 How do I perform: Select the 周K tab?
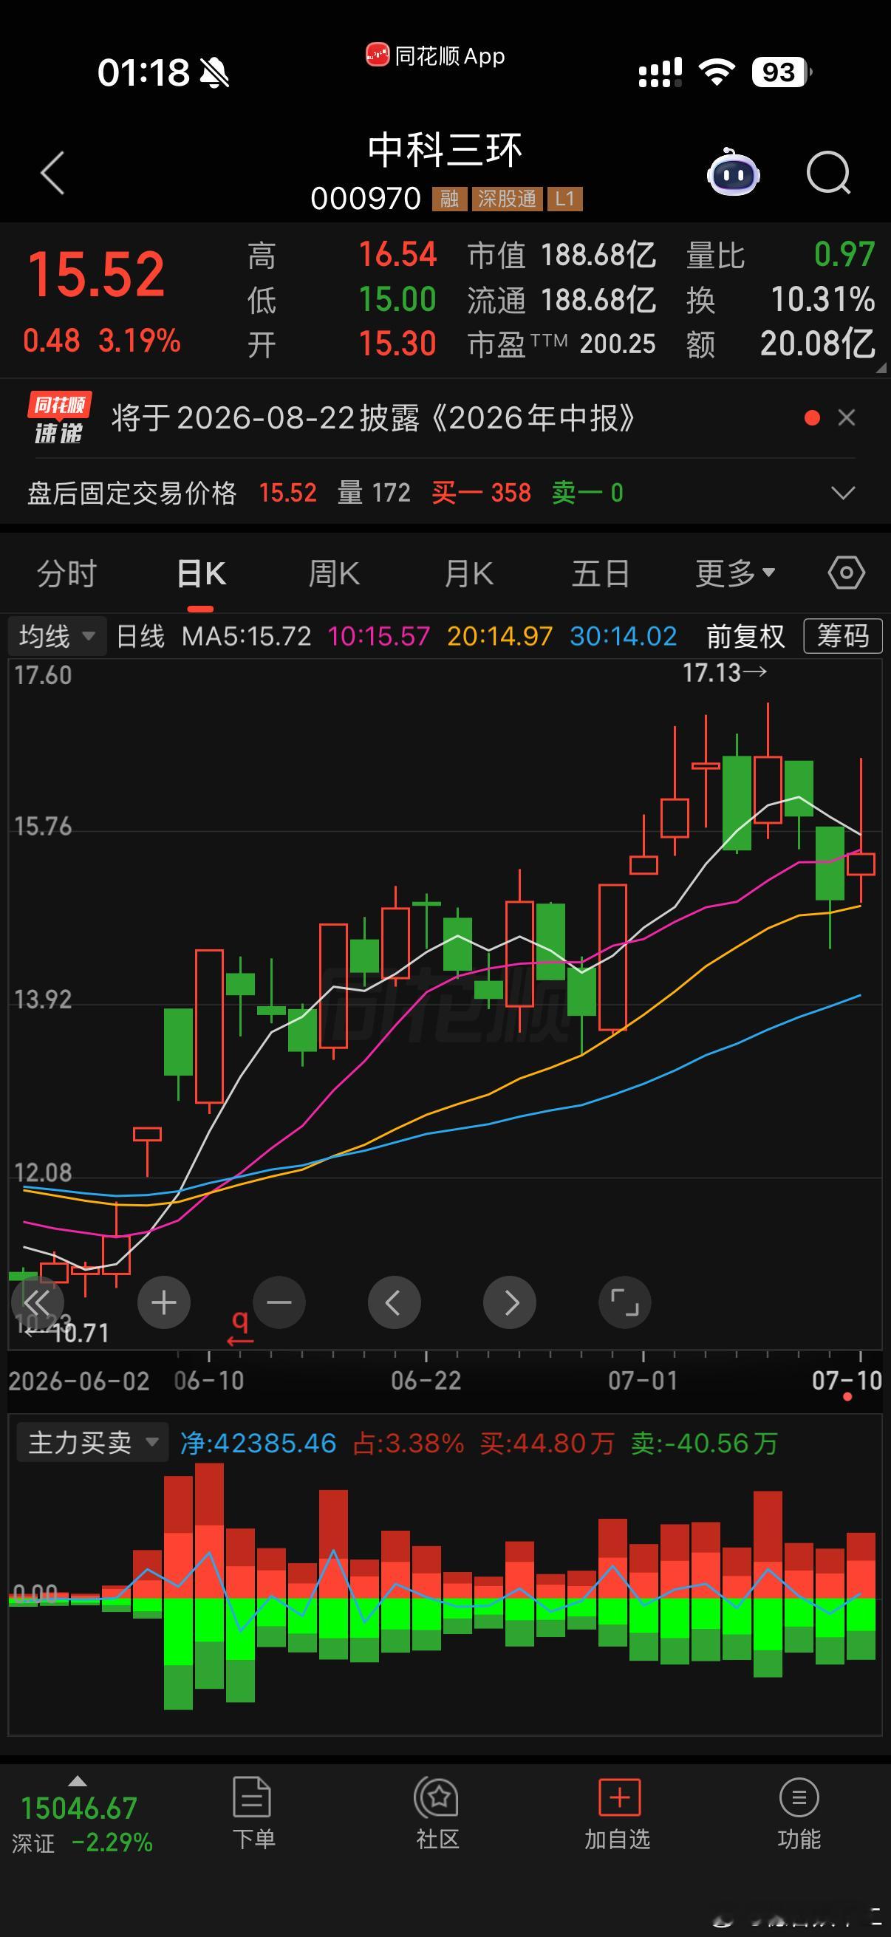(334, 574)
